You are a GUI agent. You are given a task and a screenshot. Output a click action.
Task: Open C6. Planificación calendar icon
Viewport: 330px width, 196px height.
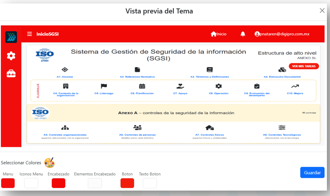pos(142,86)
